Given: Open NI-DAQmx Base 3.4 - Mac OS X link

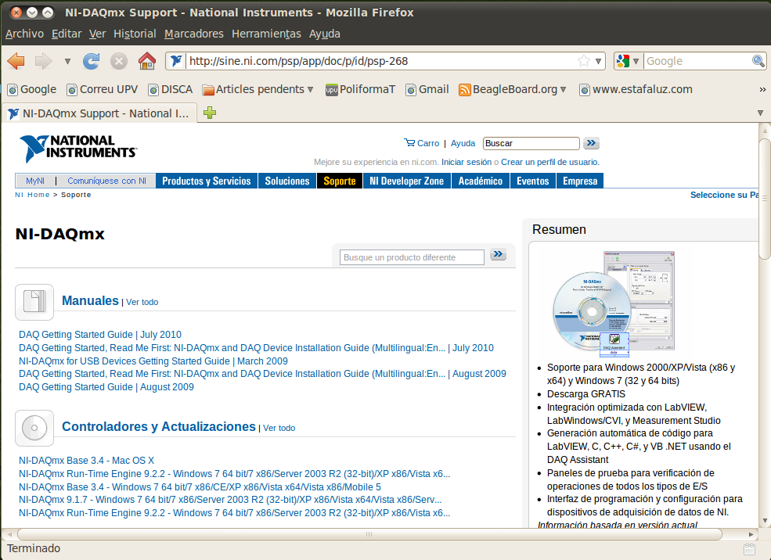Looking at the screenshot, I should click(87, 461).
